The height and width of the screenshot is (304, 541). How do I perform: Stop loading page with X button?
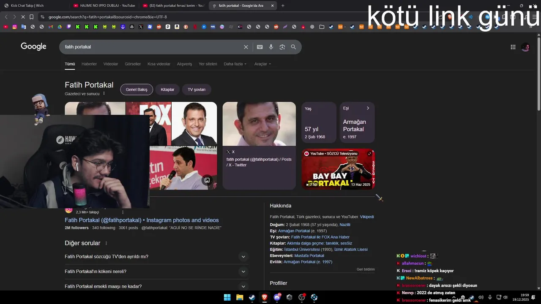(23, 17)
